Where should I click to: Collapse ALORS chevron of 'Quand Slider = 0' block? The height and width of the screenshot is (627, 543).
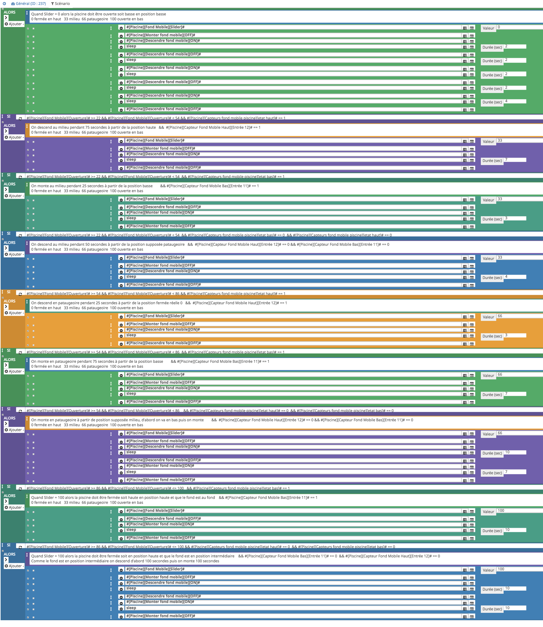pos(6,18)
